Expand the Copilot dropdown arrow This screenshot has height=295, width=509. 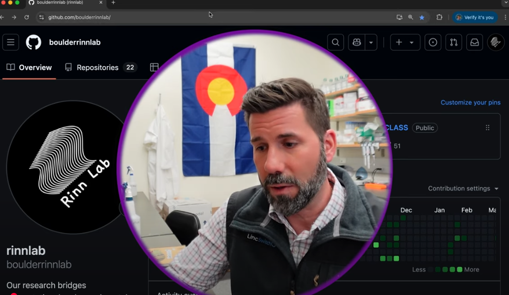[371, 42]
